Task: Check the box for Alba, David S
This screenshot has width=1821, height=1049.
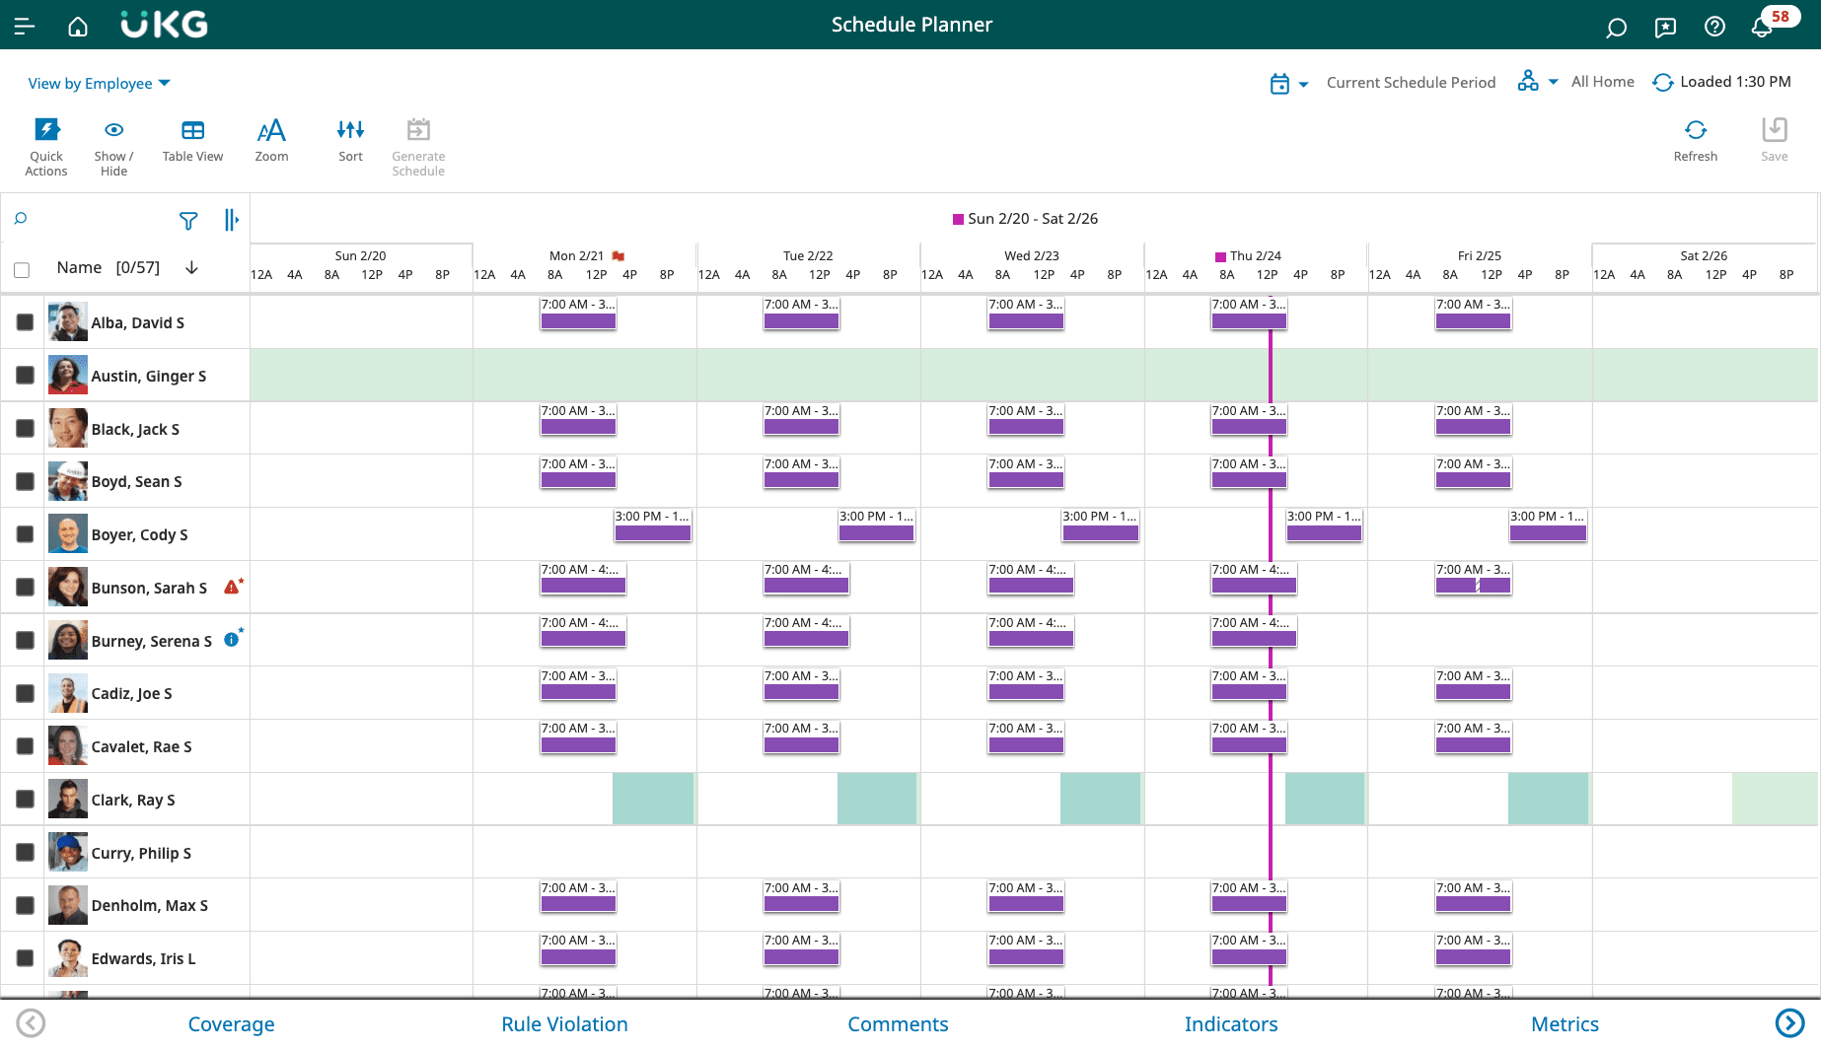Action: [x=26, y=322]
